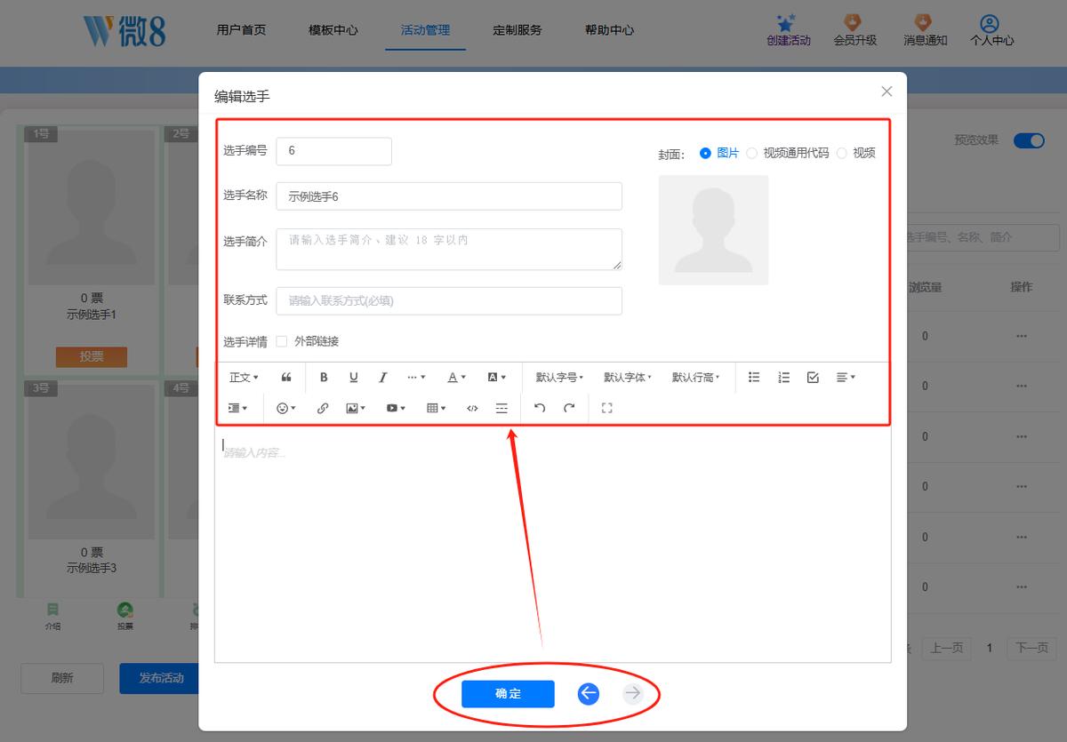Click the 联系方式 input field
The height and width of the screenshot is (742, 1067).
pos(449,300)
